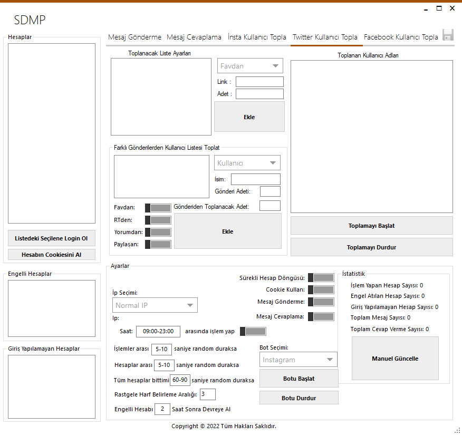Click the Engelli Hesaplar list box
The image size is (462, 435).
(x=52, y=308)
